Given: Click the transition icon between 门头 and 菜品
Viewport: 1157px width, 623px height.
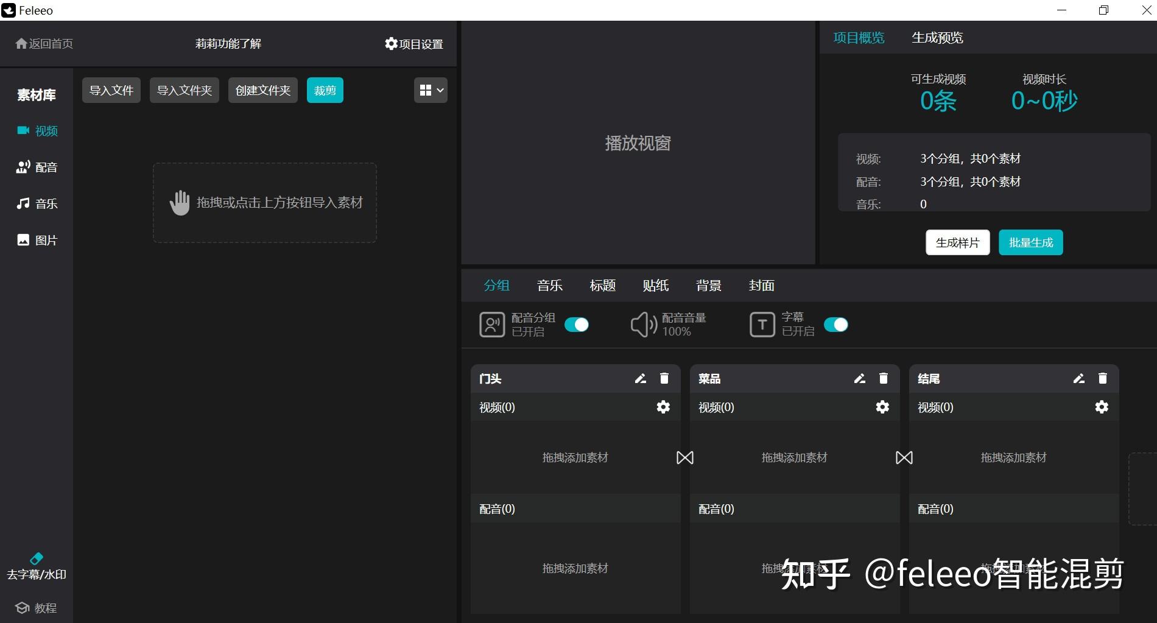Looking at the screenshot, I should point(684,457).
